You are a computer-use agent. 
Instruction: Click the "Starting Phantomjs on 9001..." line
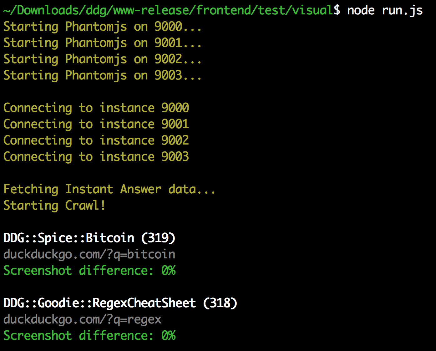103,43
